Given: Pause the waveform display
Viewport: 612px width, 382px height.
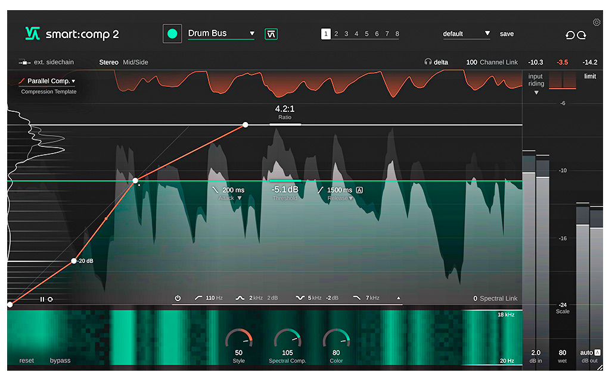Looking at the screenshot, I should click(x=42, y=299).
